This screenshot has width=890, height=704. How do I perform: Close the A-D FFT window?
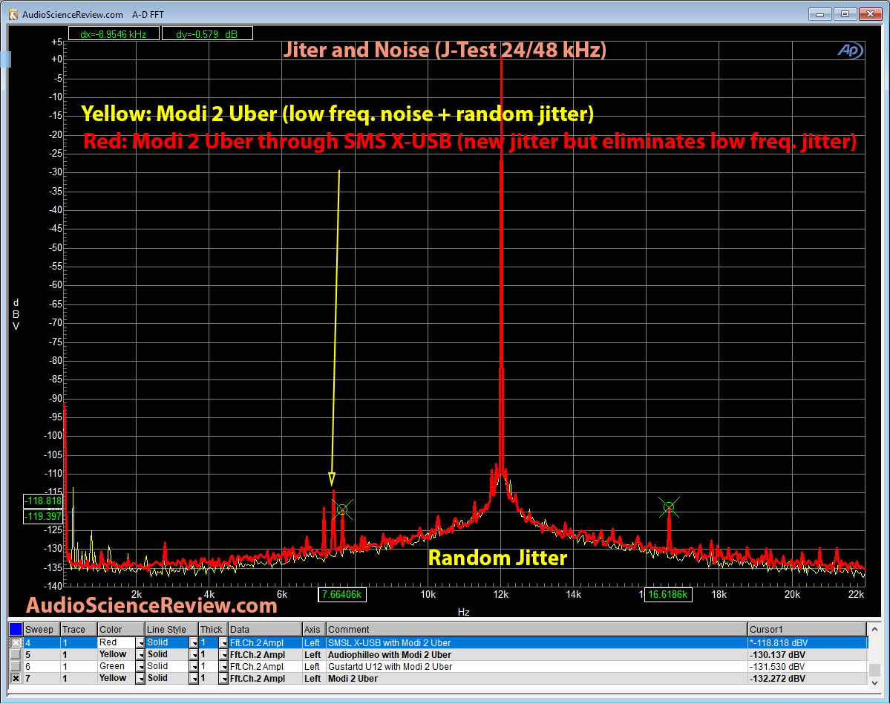click(x=869, y=13)
